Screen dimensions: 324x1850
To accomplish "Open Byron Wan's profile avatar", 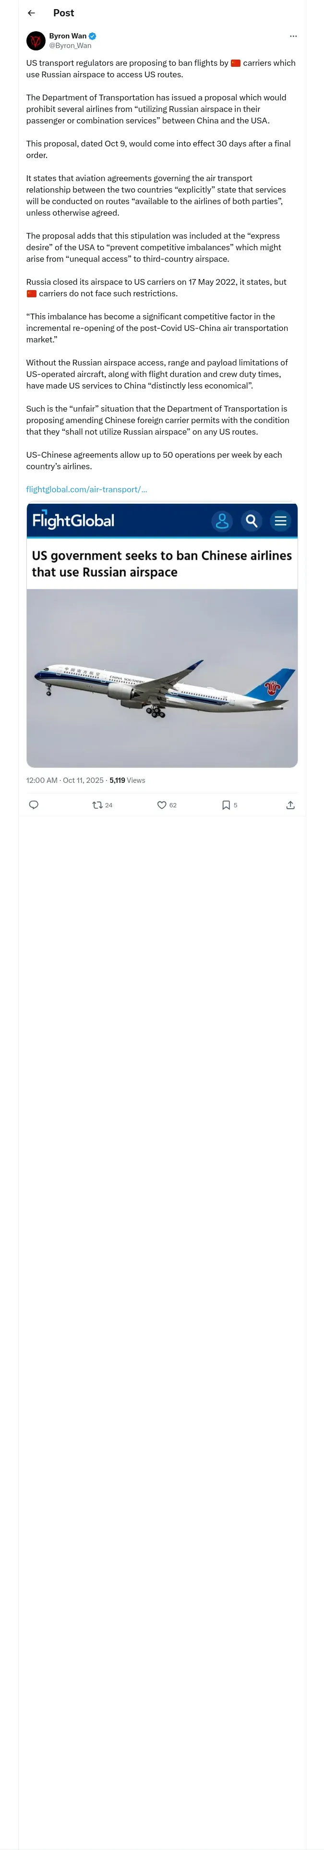I will 36,40.
